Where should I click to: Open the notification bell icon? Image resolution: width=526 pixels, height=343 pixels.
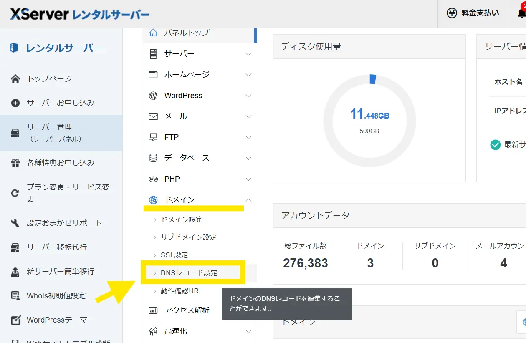coord(521,13)
